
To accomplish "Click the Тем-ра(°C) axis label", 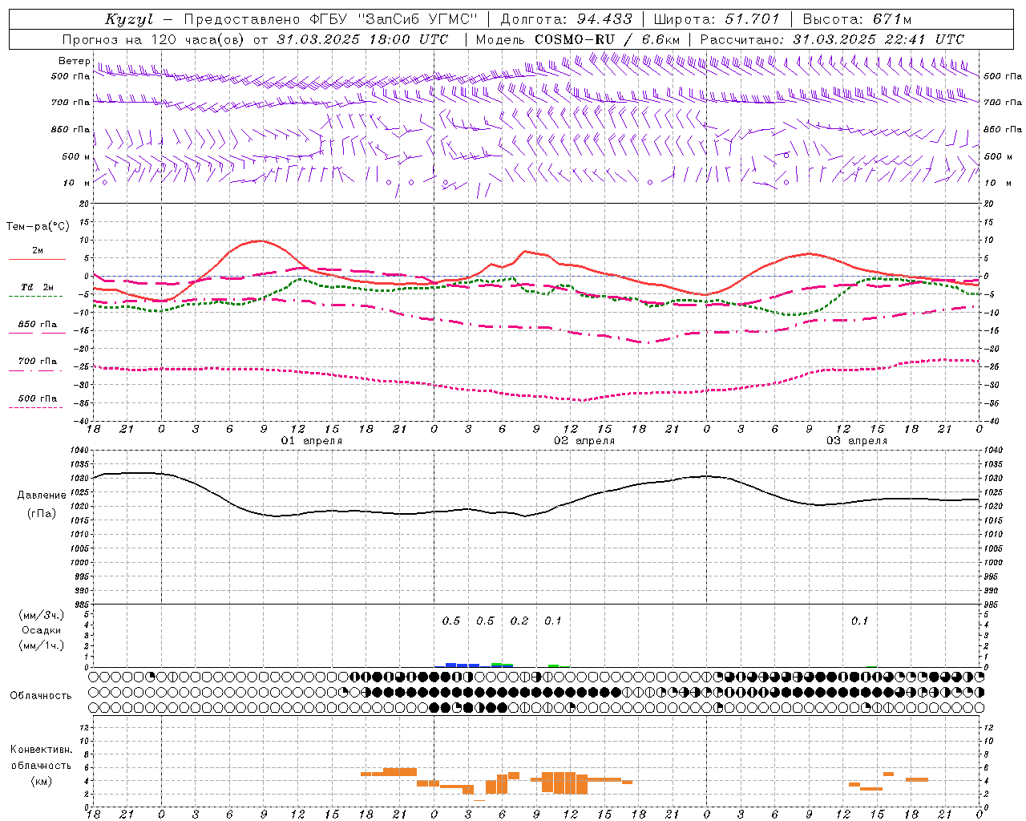I will pos(38,227).
